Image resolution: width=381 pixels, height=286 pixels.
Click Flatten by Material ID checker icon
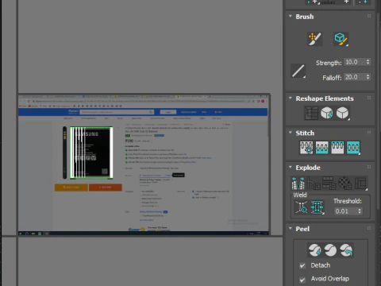pos(344,184)
